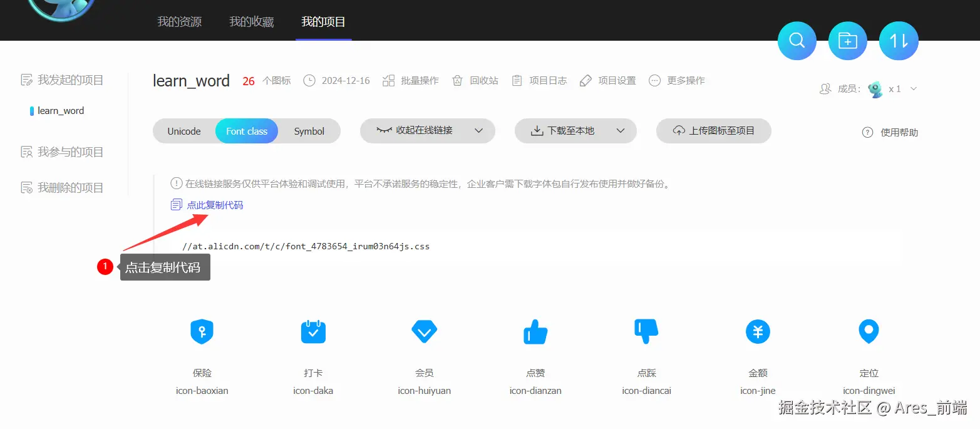Click the icon-jine class name

pyautogui.click(x=758, y=391)
